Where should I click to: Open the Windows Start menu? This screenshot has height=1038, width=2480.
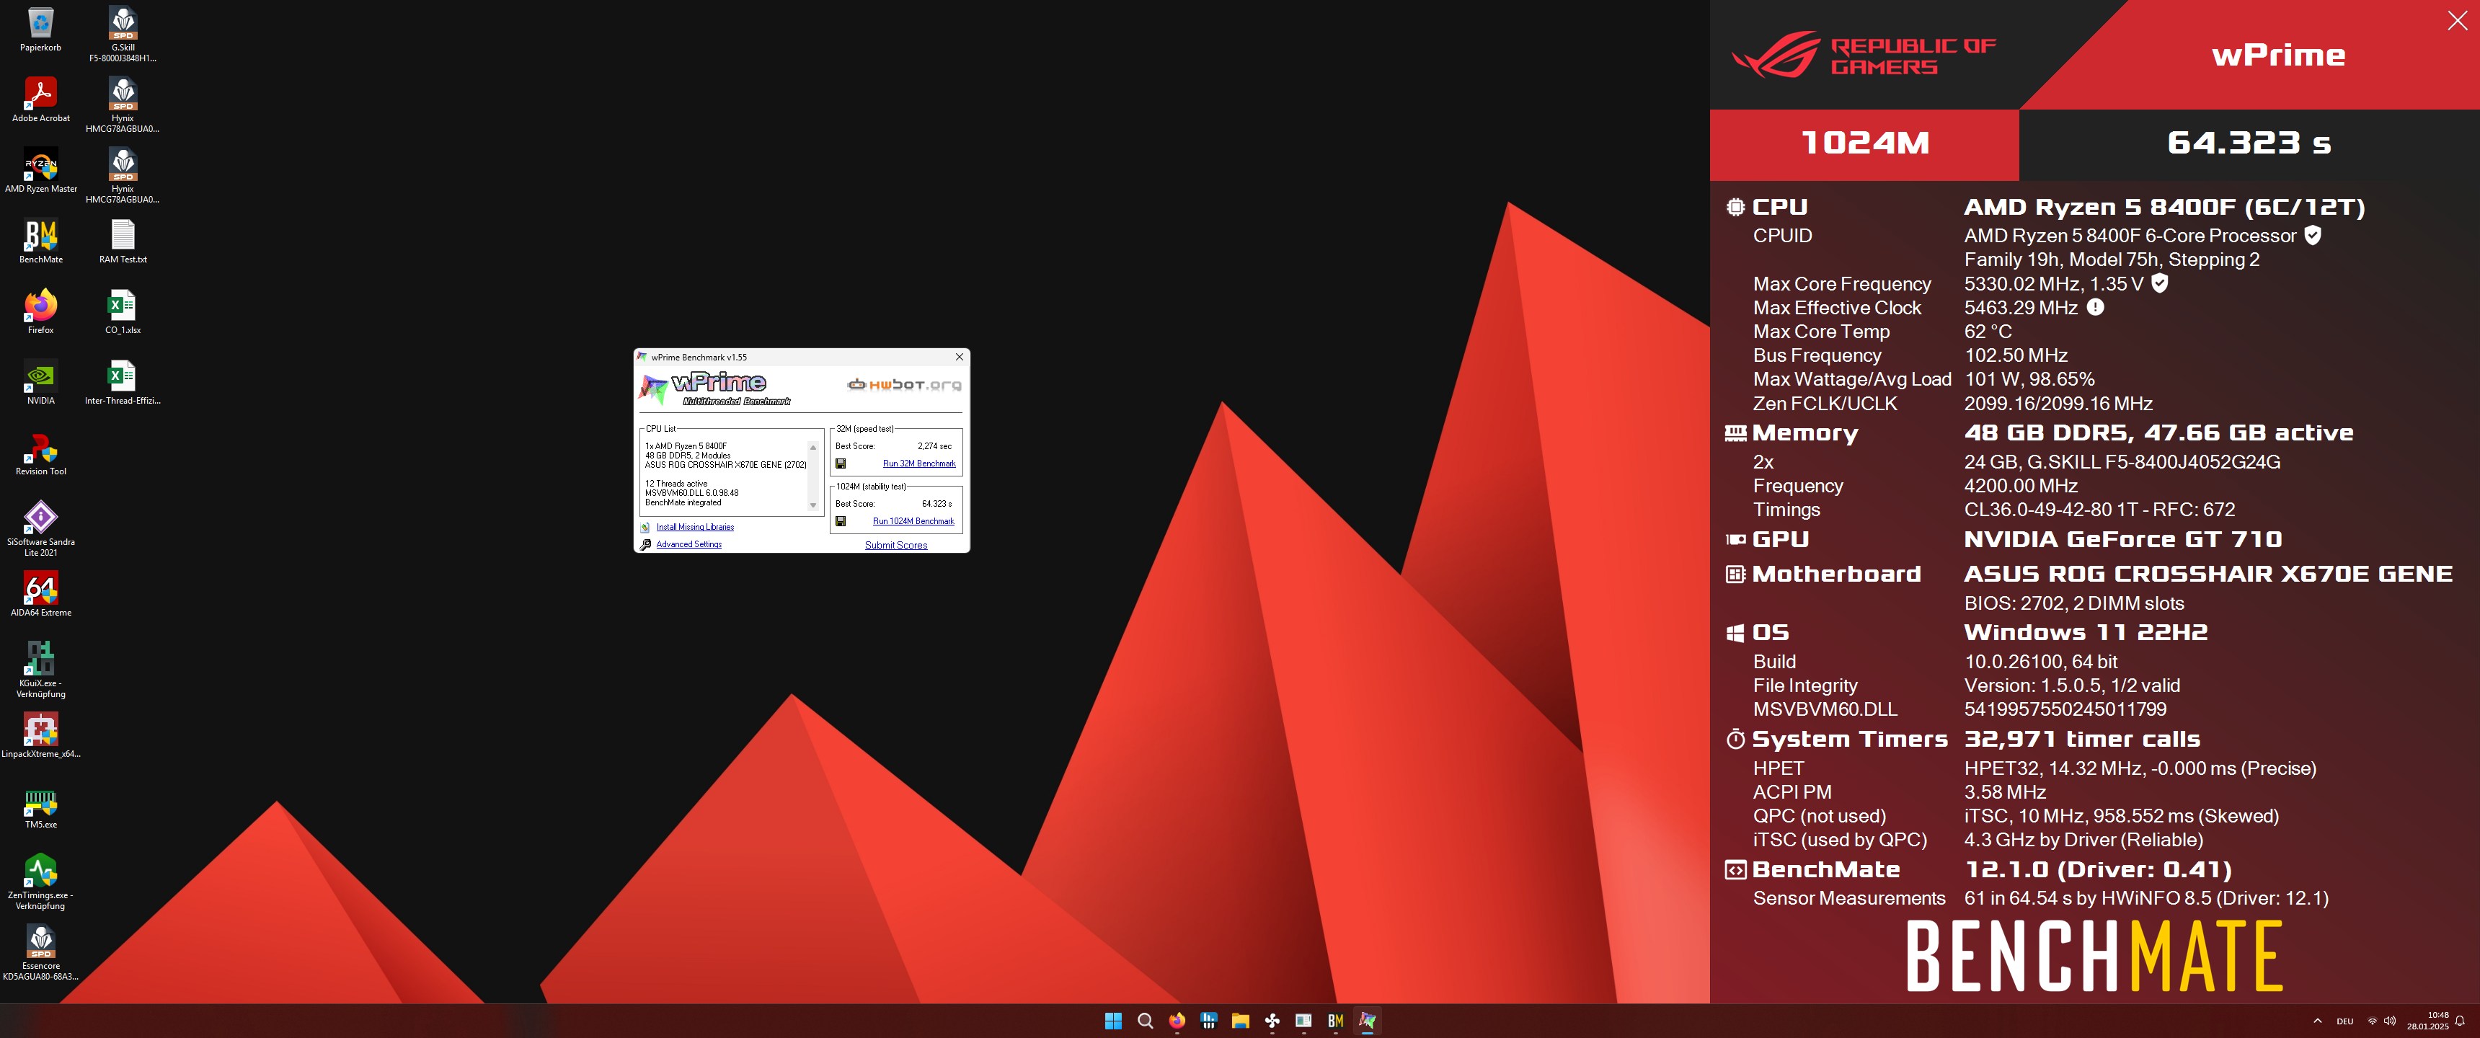1113,1021
